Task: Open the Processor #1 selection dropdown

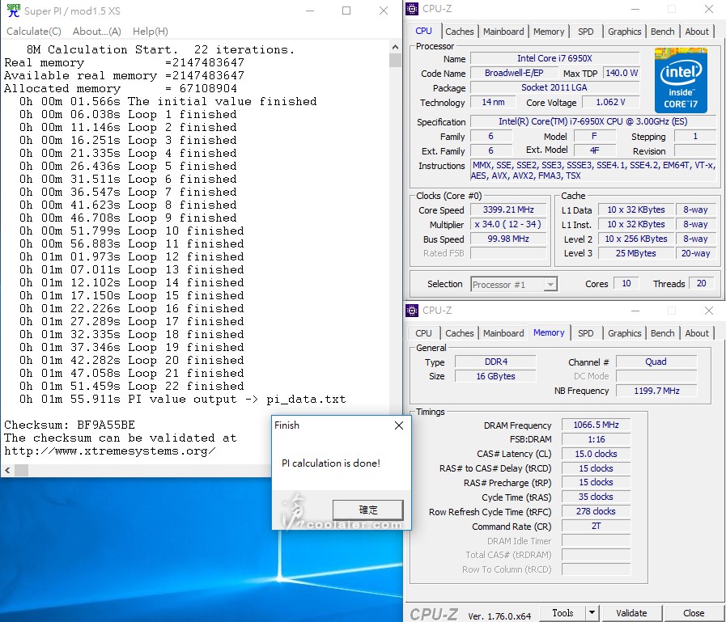Action: (550, 284)
